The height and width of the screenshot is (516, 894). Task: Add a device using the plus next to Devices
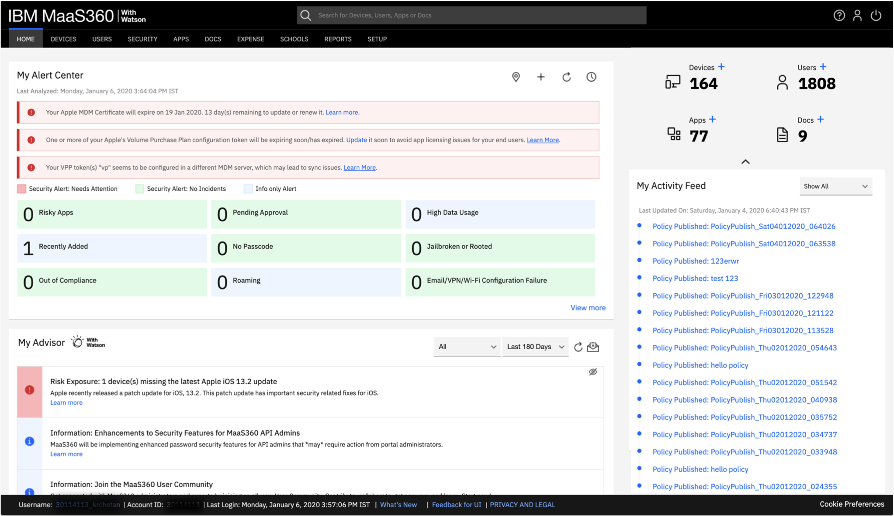[x=721, y=67]
